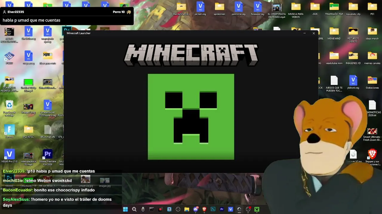Select the Grabaciones folder
Screen dimensions: 382x214
coord(372,83)
